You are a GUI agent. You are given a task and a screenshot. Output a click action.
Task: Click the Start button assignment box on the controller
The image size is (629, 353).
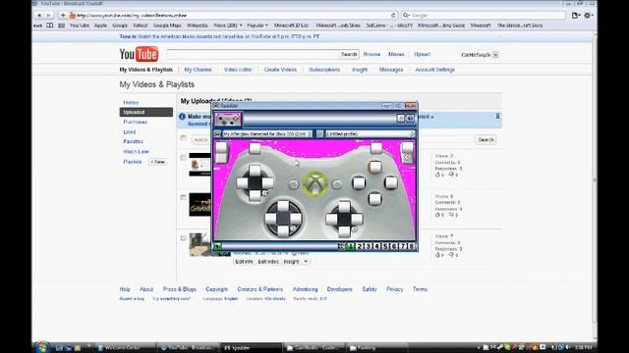(x=337, y=184)
